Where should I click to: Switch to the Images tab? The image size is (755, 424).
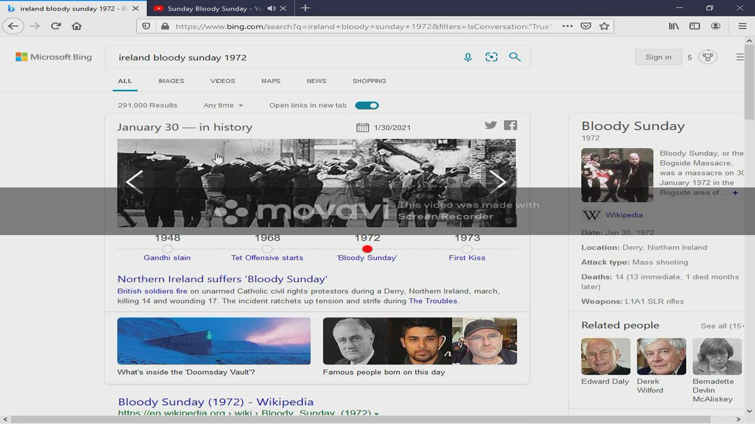[x=171, y=81]
